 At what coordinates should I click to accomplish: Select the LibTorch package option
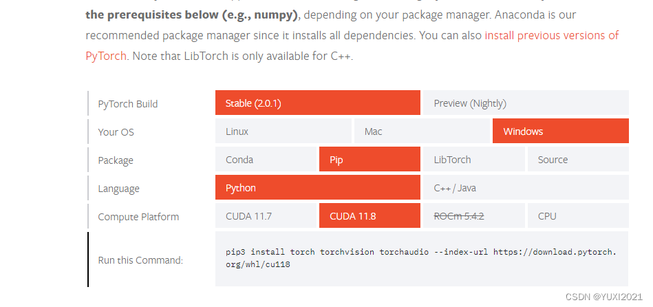[x=473, y=159]
